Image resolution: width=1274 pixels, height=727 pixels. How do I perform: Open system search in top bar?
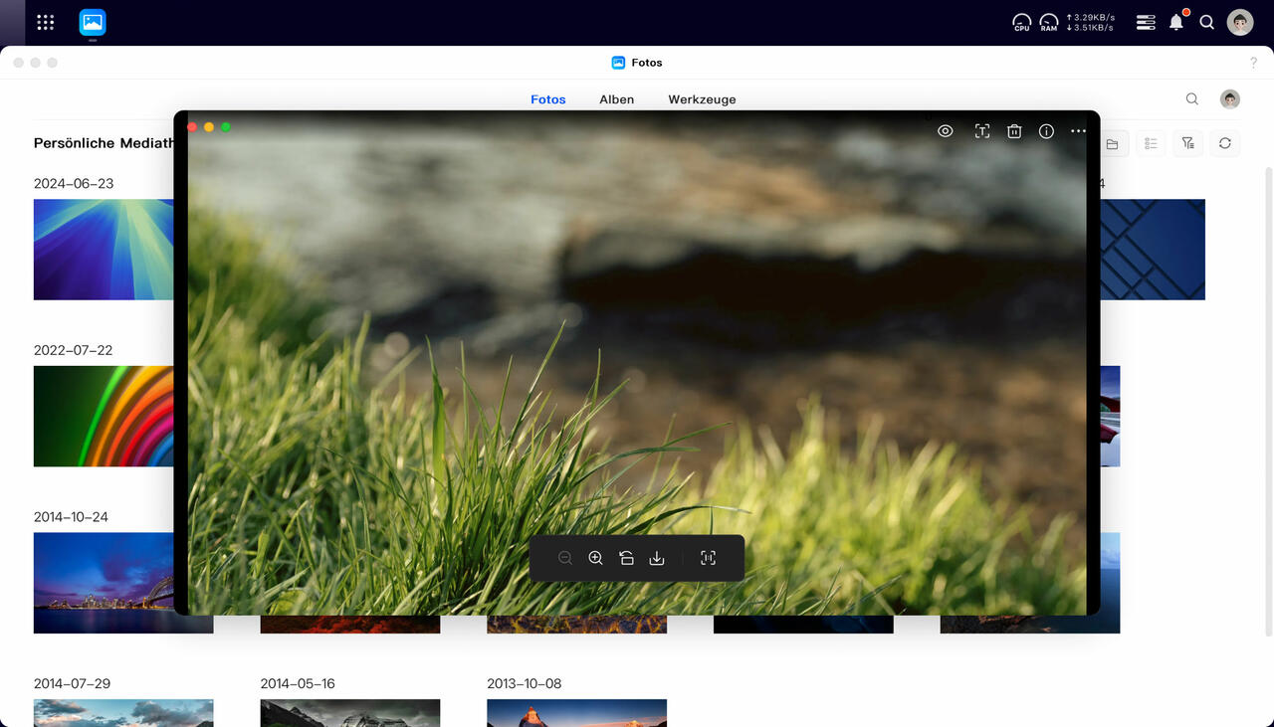(1207, 22)
